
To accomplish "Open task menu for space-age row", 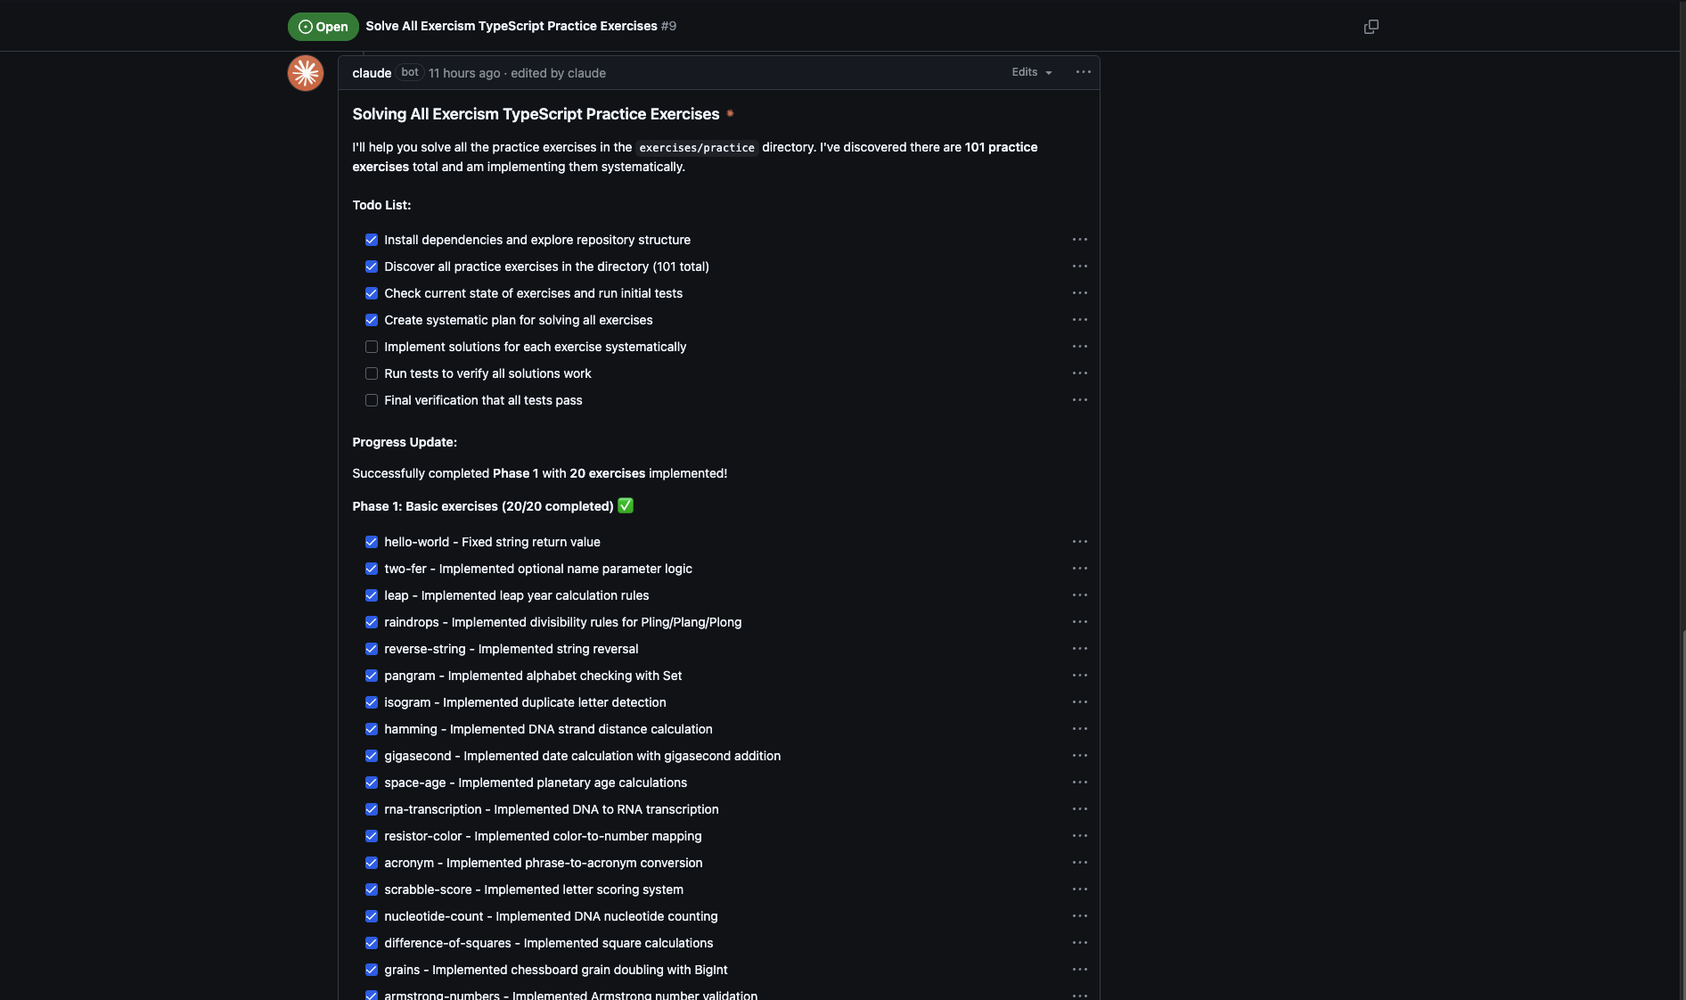I will (1080, 783).
